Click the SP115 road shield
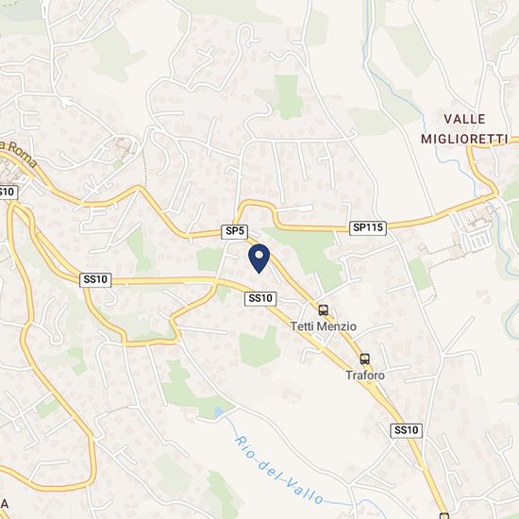Viewport: 519px width, 519px height. pos(368,228)
